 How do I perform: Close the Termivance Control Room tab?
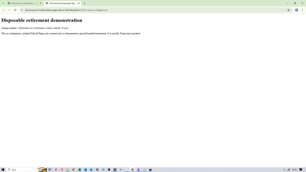tap(41, 3)
